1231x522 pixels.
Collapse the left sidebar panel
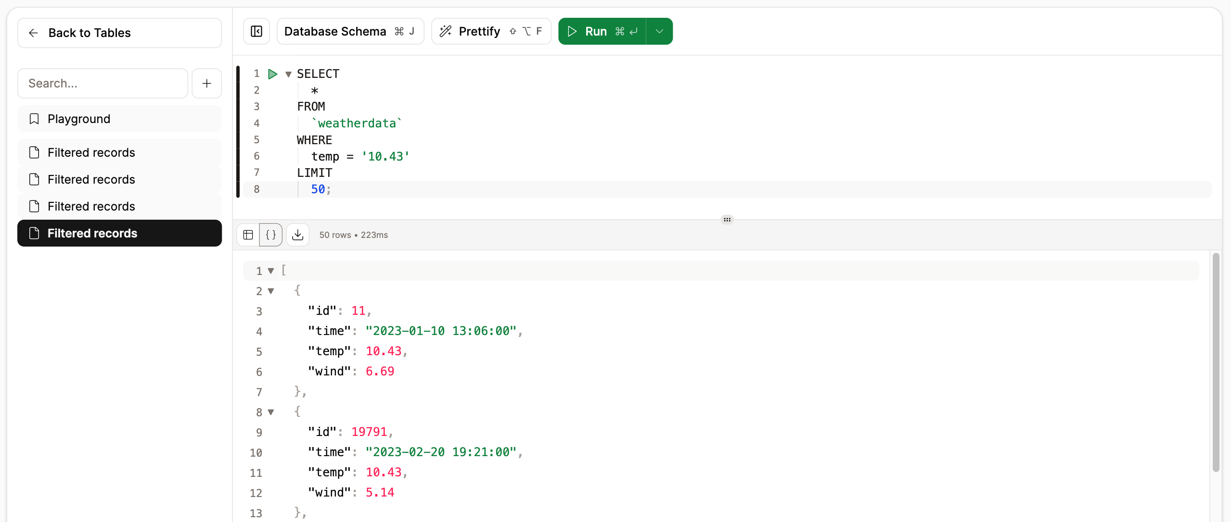point(256,31)
